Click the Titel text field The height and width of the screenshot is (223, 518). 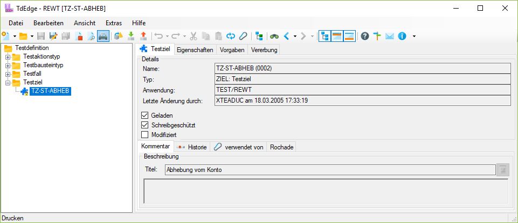point(329,170)
